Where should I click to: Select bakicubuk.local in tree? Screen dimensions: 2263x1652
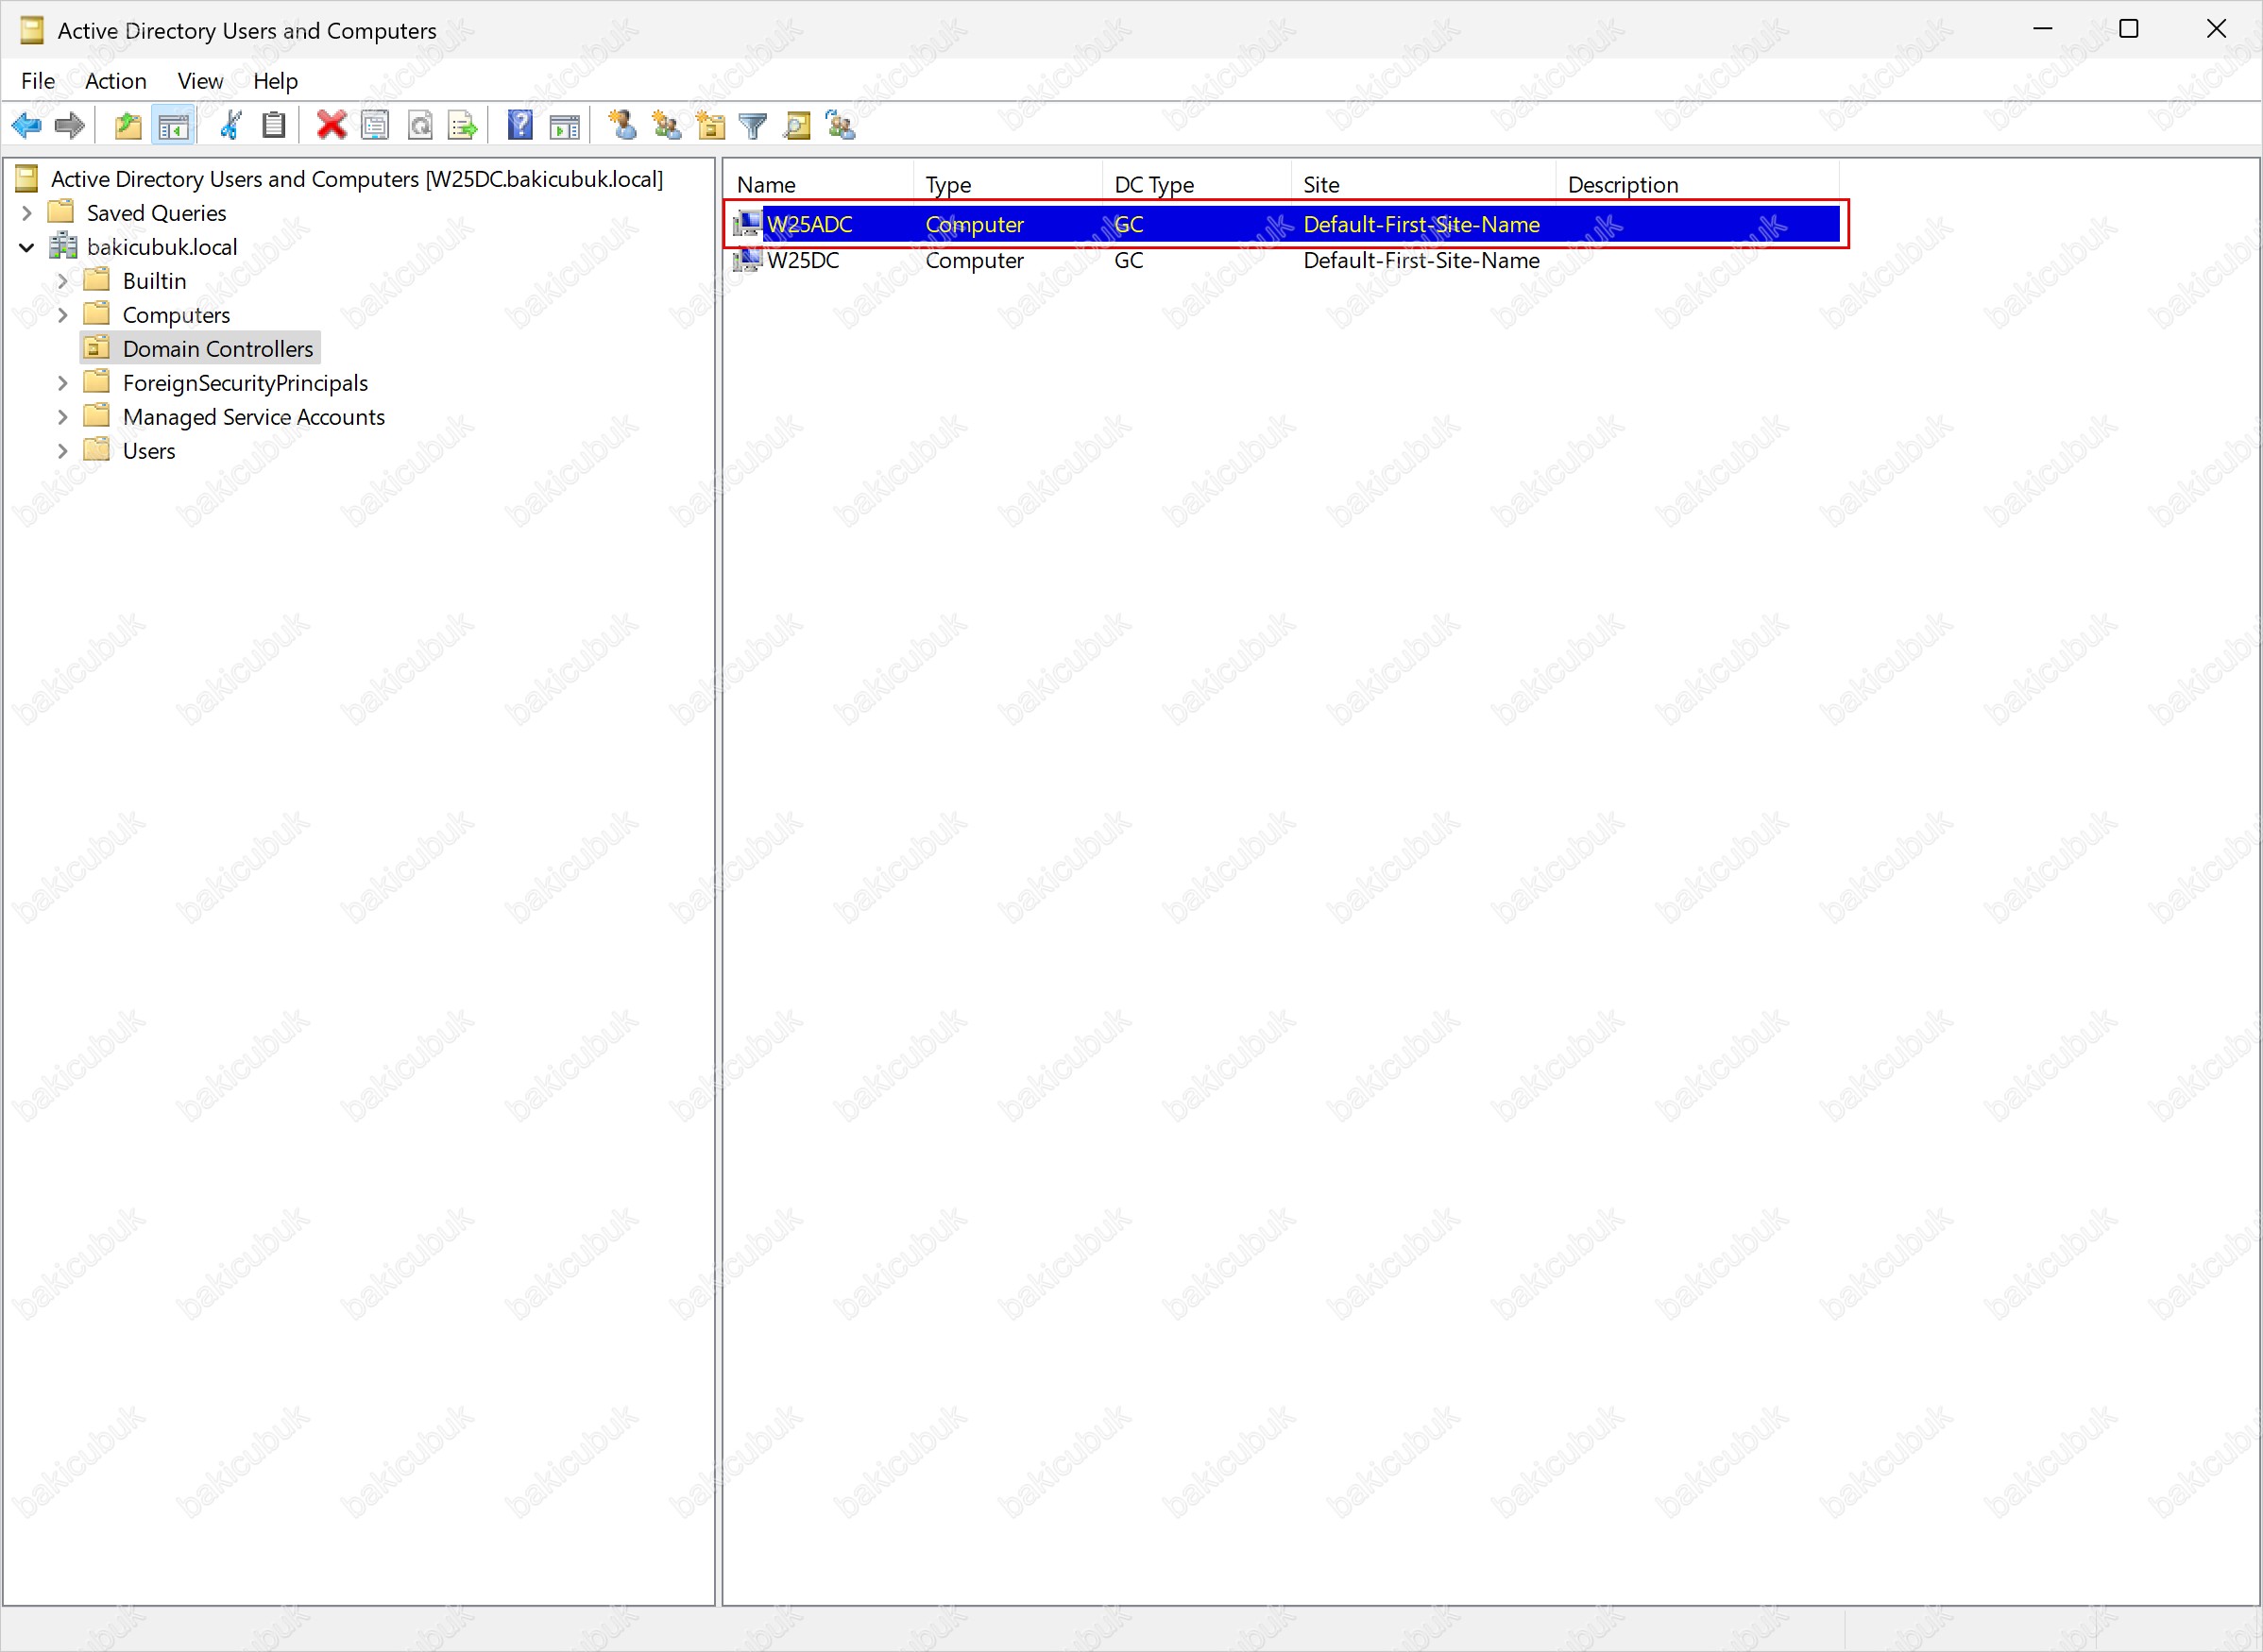coord(162,247)
